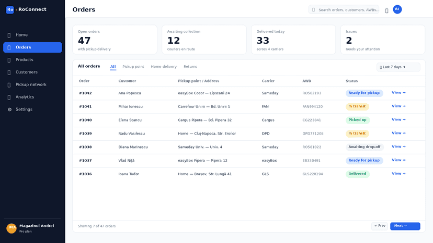Screen dimensions: 433x243
Task: Click the RoConnect logo icon
Action: [x=10, y=9]
